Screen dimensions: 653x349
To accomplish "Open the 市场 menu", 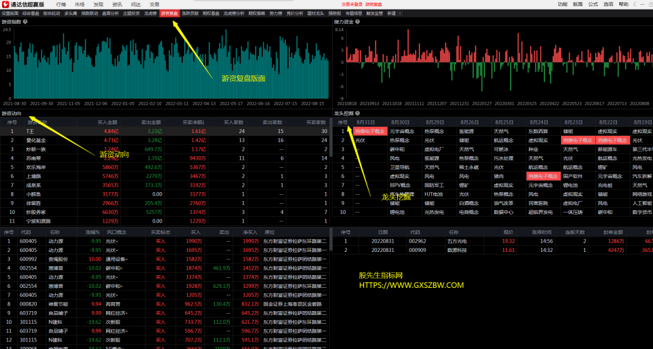I will (x=80, y=4).
